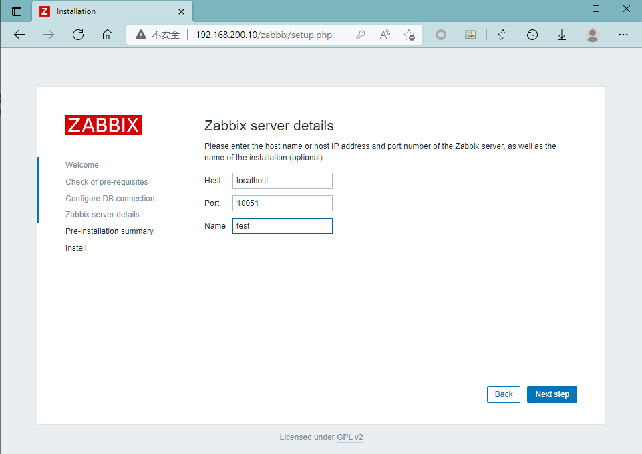Screen dimensions: 642x454
Task: Open the GPL v2 license link
Action: click(x=349, y=437)
